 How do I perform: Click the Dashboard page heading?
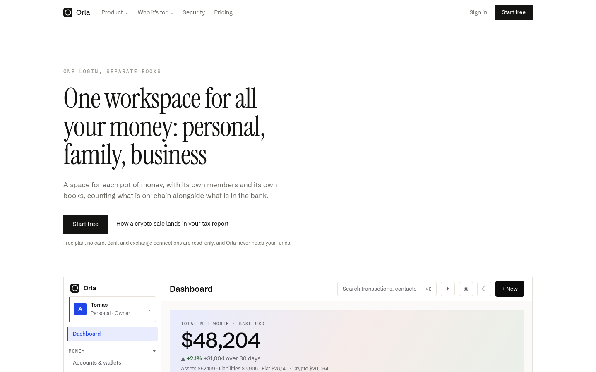pos(191,289)
